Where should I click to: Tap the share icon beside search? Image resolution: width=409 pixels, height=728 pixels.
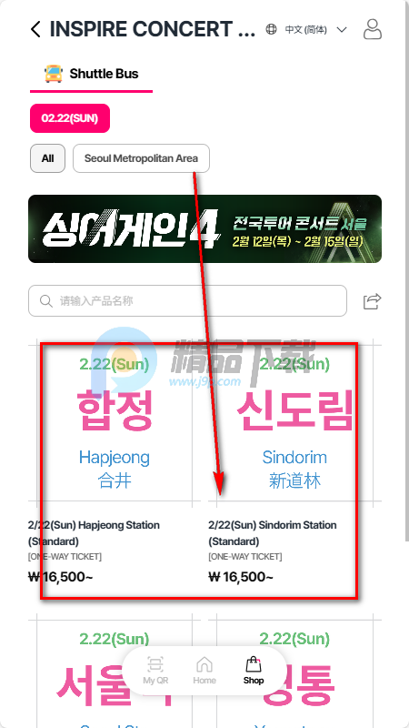click(x=372, y=301)
